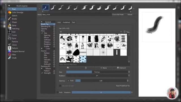
Task: Toggle the Size option checkmark
Action: [42, 33]
